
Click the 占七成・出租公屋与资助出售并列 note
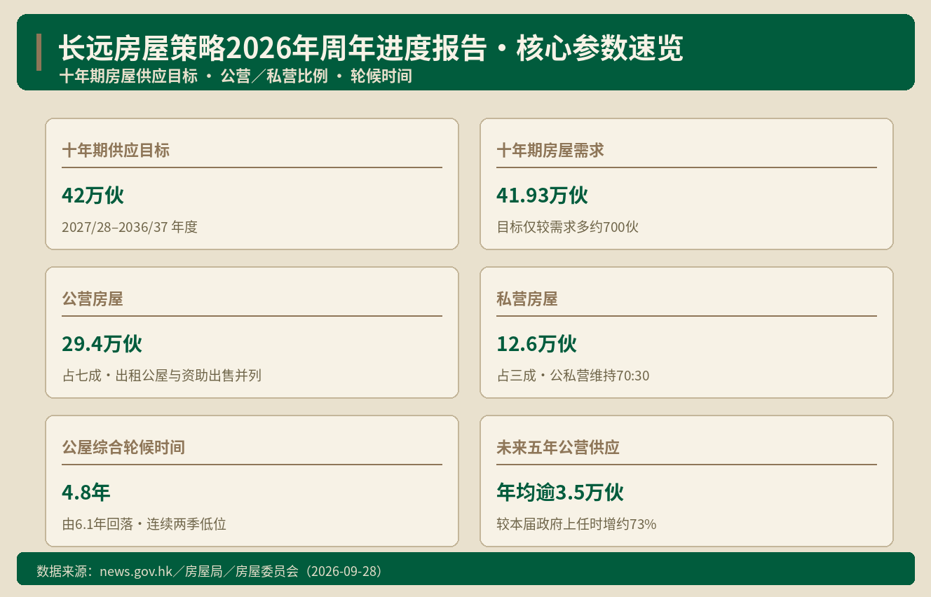pyautogui.click(x=161, y=376)
